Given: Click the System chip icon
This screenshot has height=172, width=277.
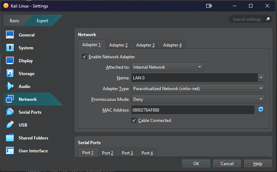Looking at the screenshot, I should [x=10, y=48].
